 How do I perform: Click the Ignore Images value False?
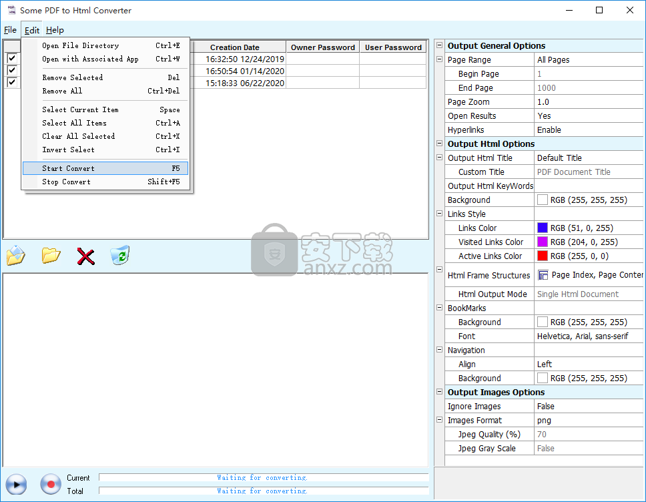[x=589, y=406]
